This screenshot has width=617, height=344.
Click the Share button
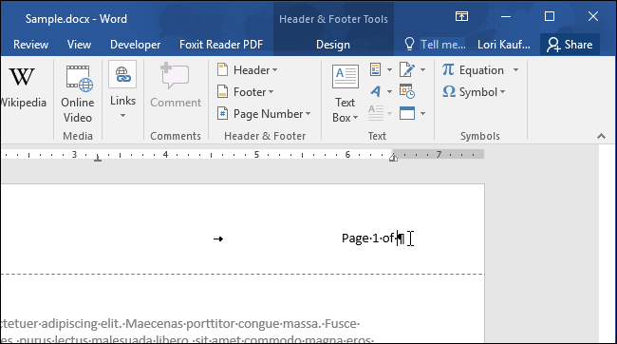(x=570, y=45)
